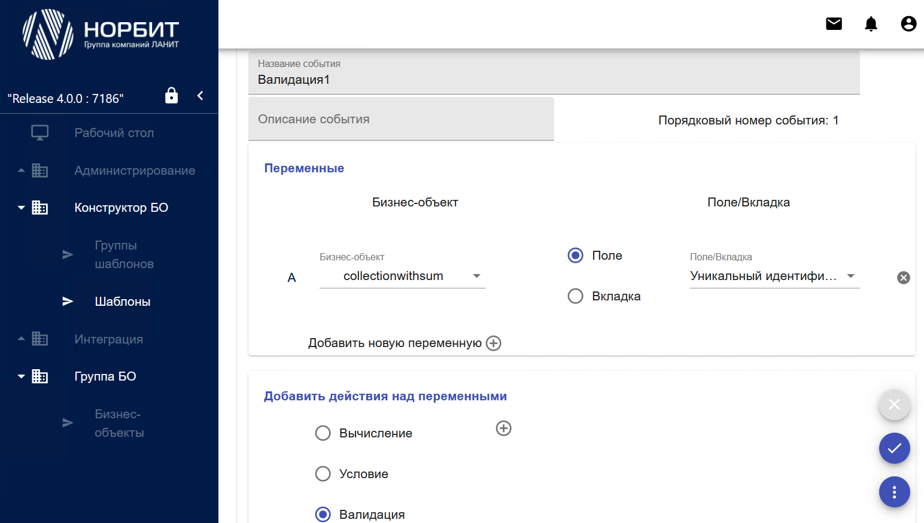Click the Интеграция building icon

click(x=40, y=339)
